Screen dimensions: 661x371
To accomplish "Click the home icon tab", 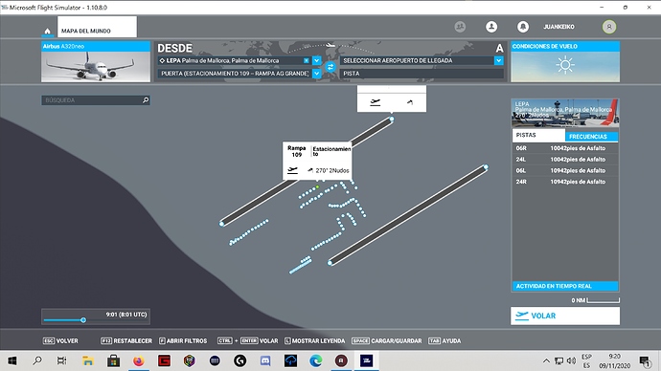I will click(x=47, y=31).
